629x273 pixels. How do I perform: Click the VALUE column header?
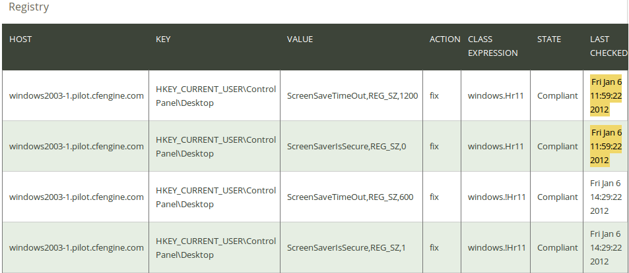(x=300, y=39)
